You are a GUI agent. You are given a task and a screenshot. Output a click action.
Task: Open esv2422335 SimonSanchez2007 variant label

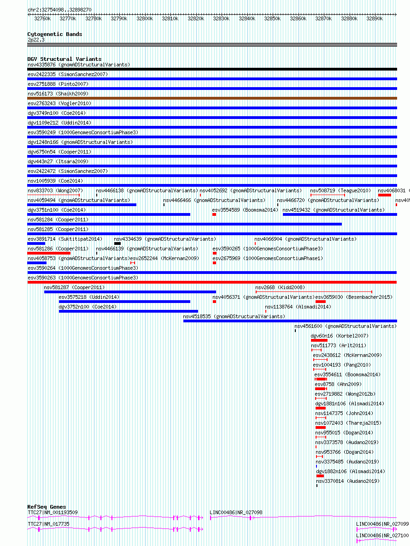tap(67, 75)
